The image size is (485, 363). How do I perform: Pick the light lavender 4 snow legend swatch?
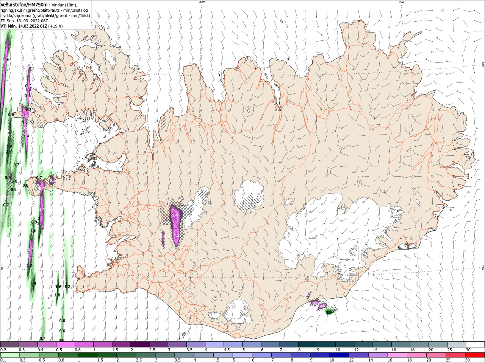tap(214, 344)
